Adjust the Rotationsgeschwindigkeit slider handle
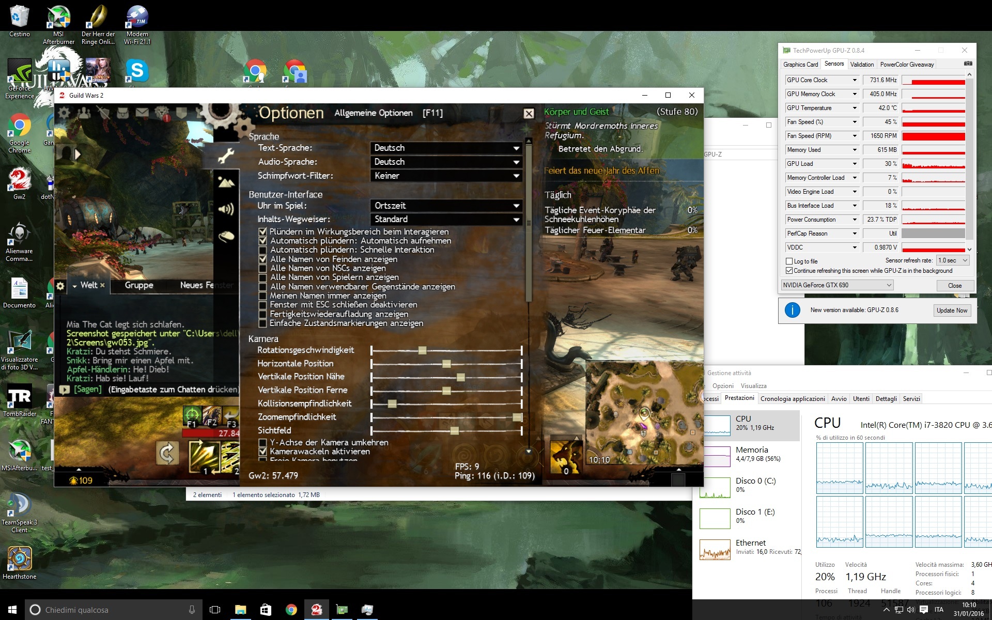This screenshot has width=992, height=620. coord(422,350)
